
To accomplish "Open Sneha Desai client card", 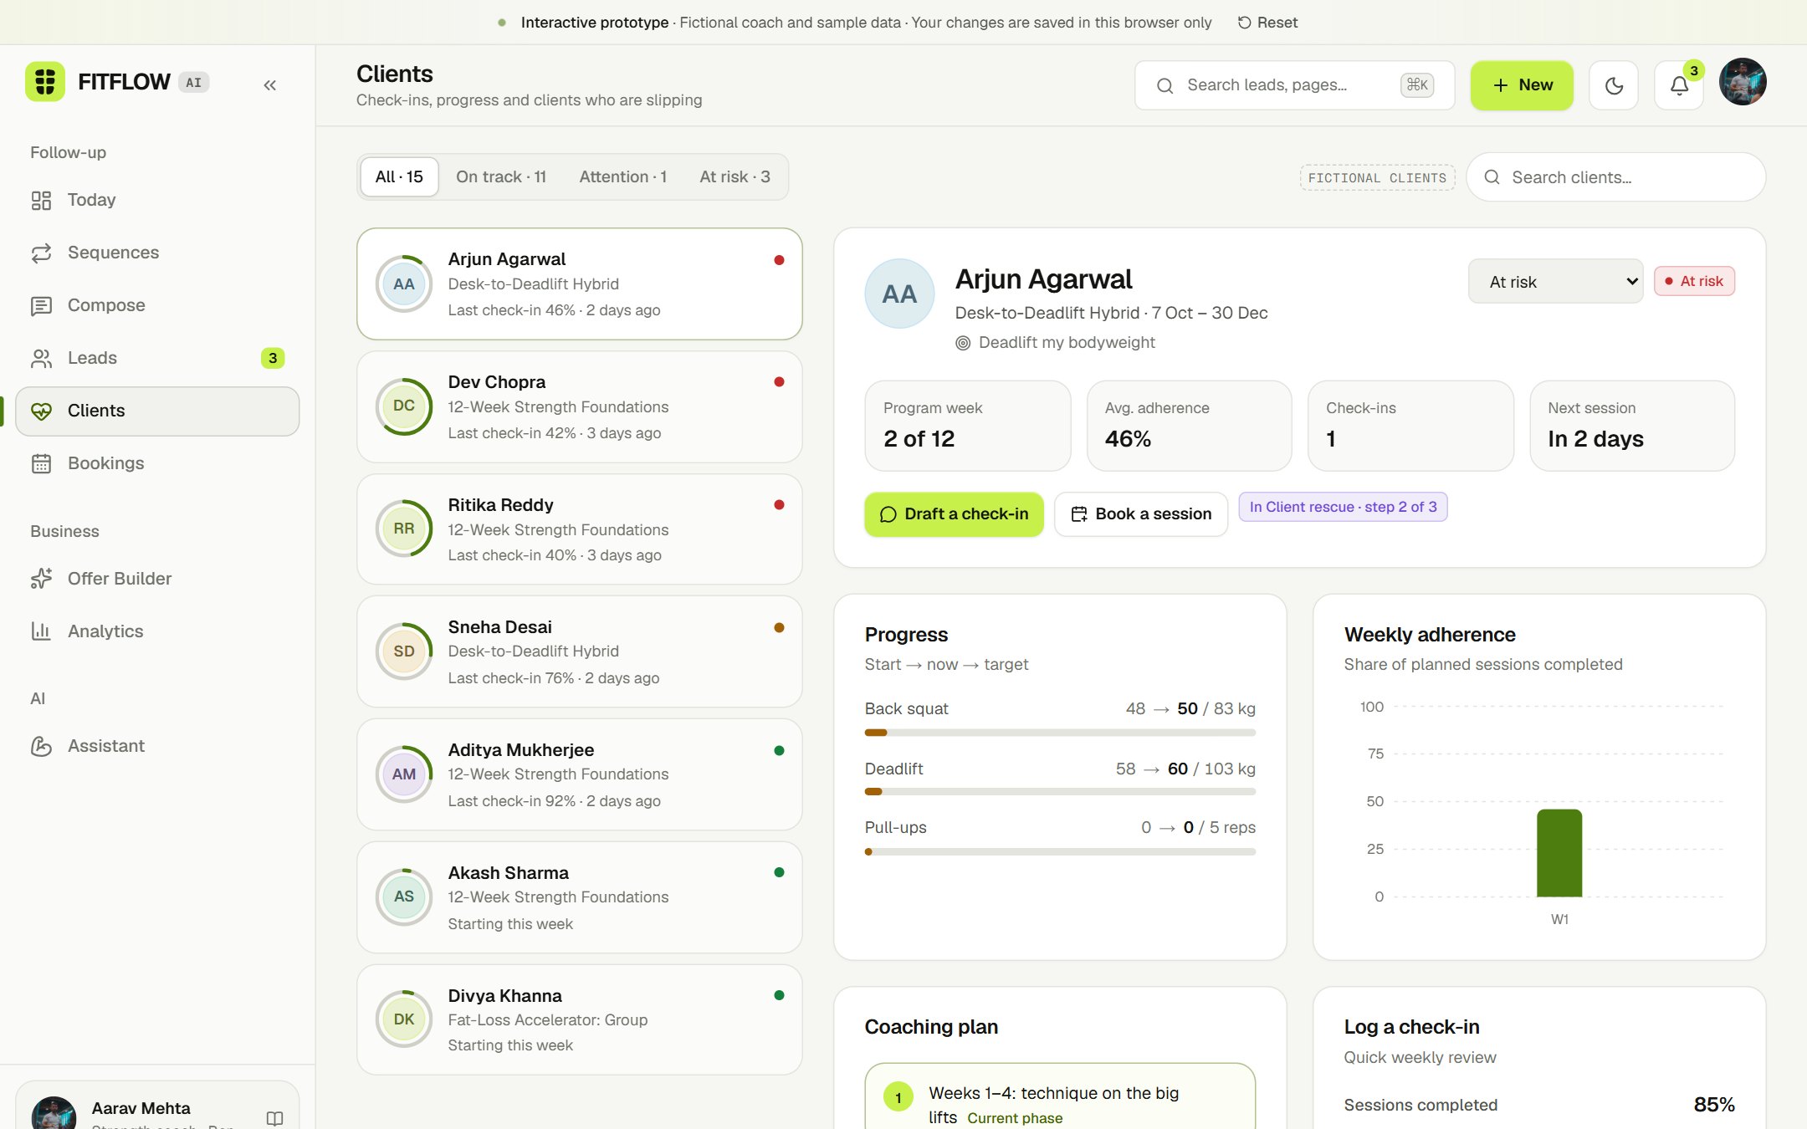I will [579, 651].
